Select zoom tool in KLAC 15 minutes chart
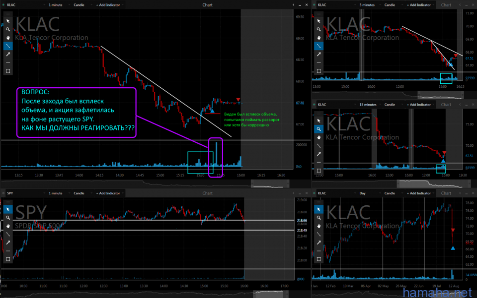The width and height of the screenshot is (477, 298). pos(318,129)
